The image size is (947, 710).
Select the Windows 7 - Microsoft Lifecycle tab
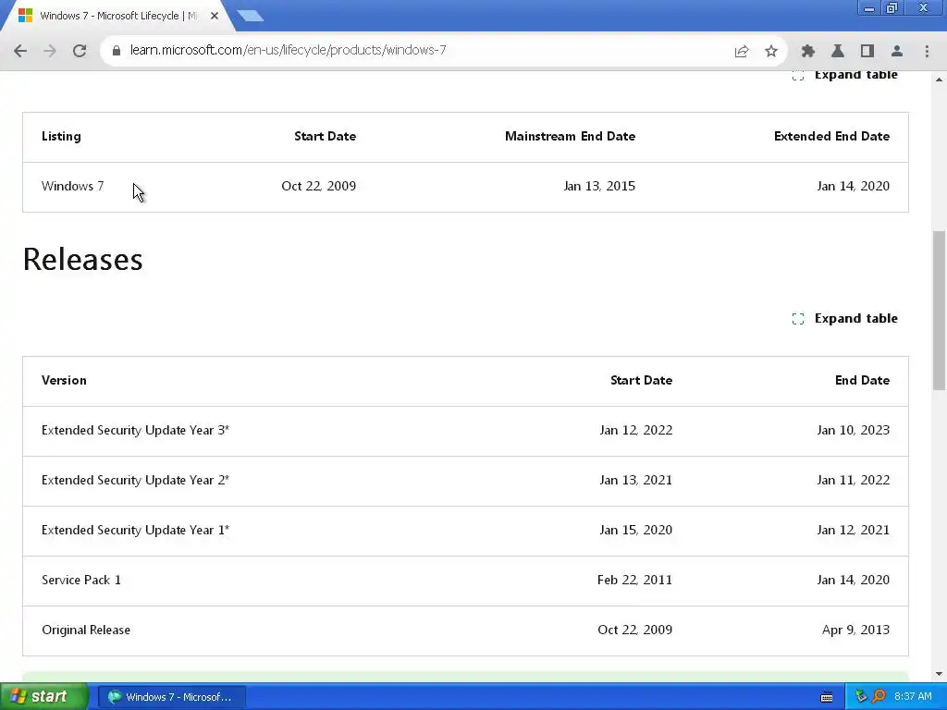point(118,16)
